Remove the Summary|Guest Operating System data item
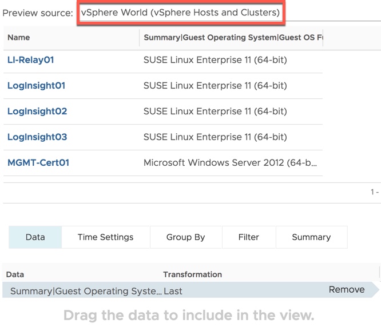The width and height of the screenshot is (381, 331). 347,289
